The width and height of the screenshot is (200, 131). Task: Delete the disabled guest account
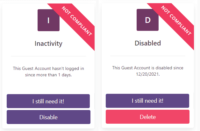(x=147, y=117)
